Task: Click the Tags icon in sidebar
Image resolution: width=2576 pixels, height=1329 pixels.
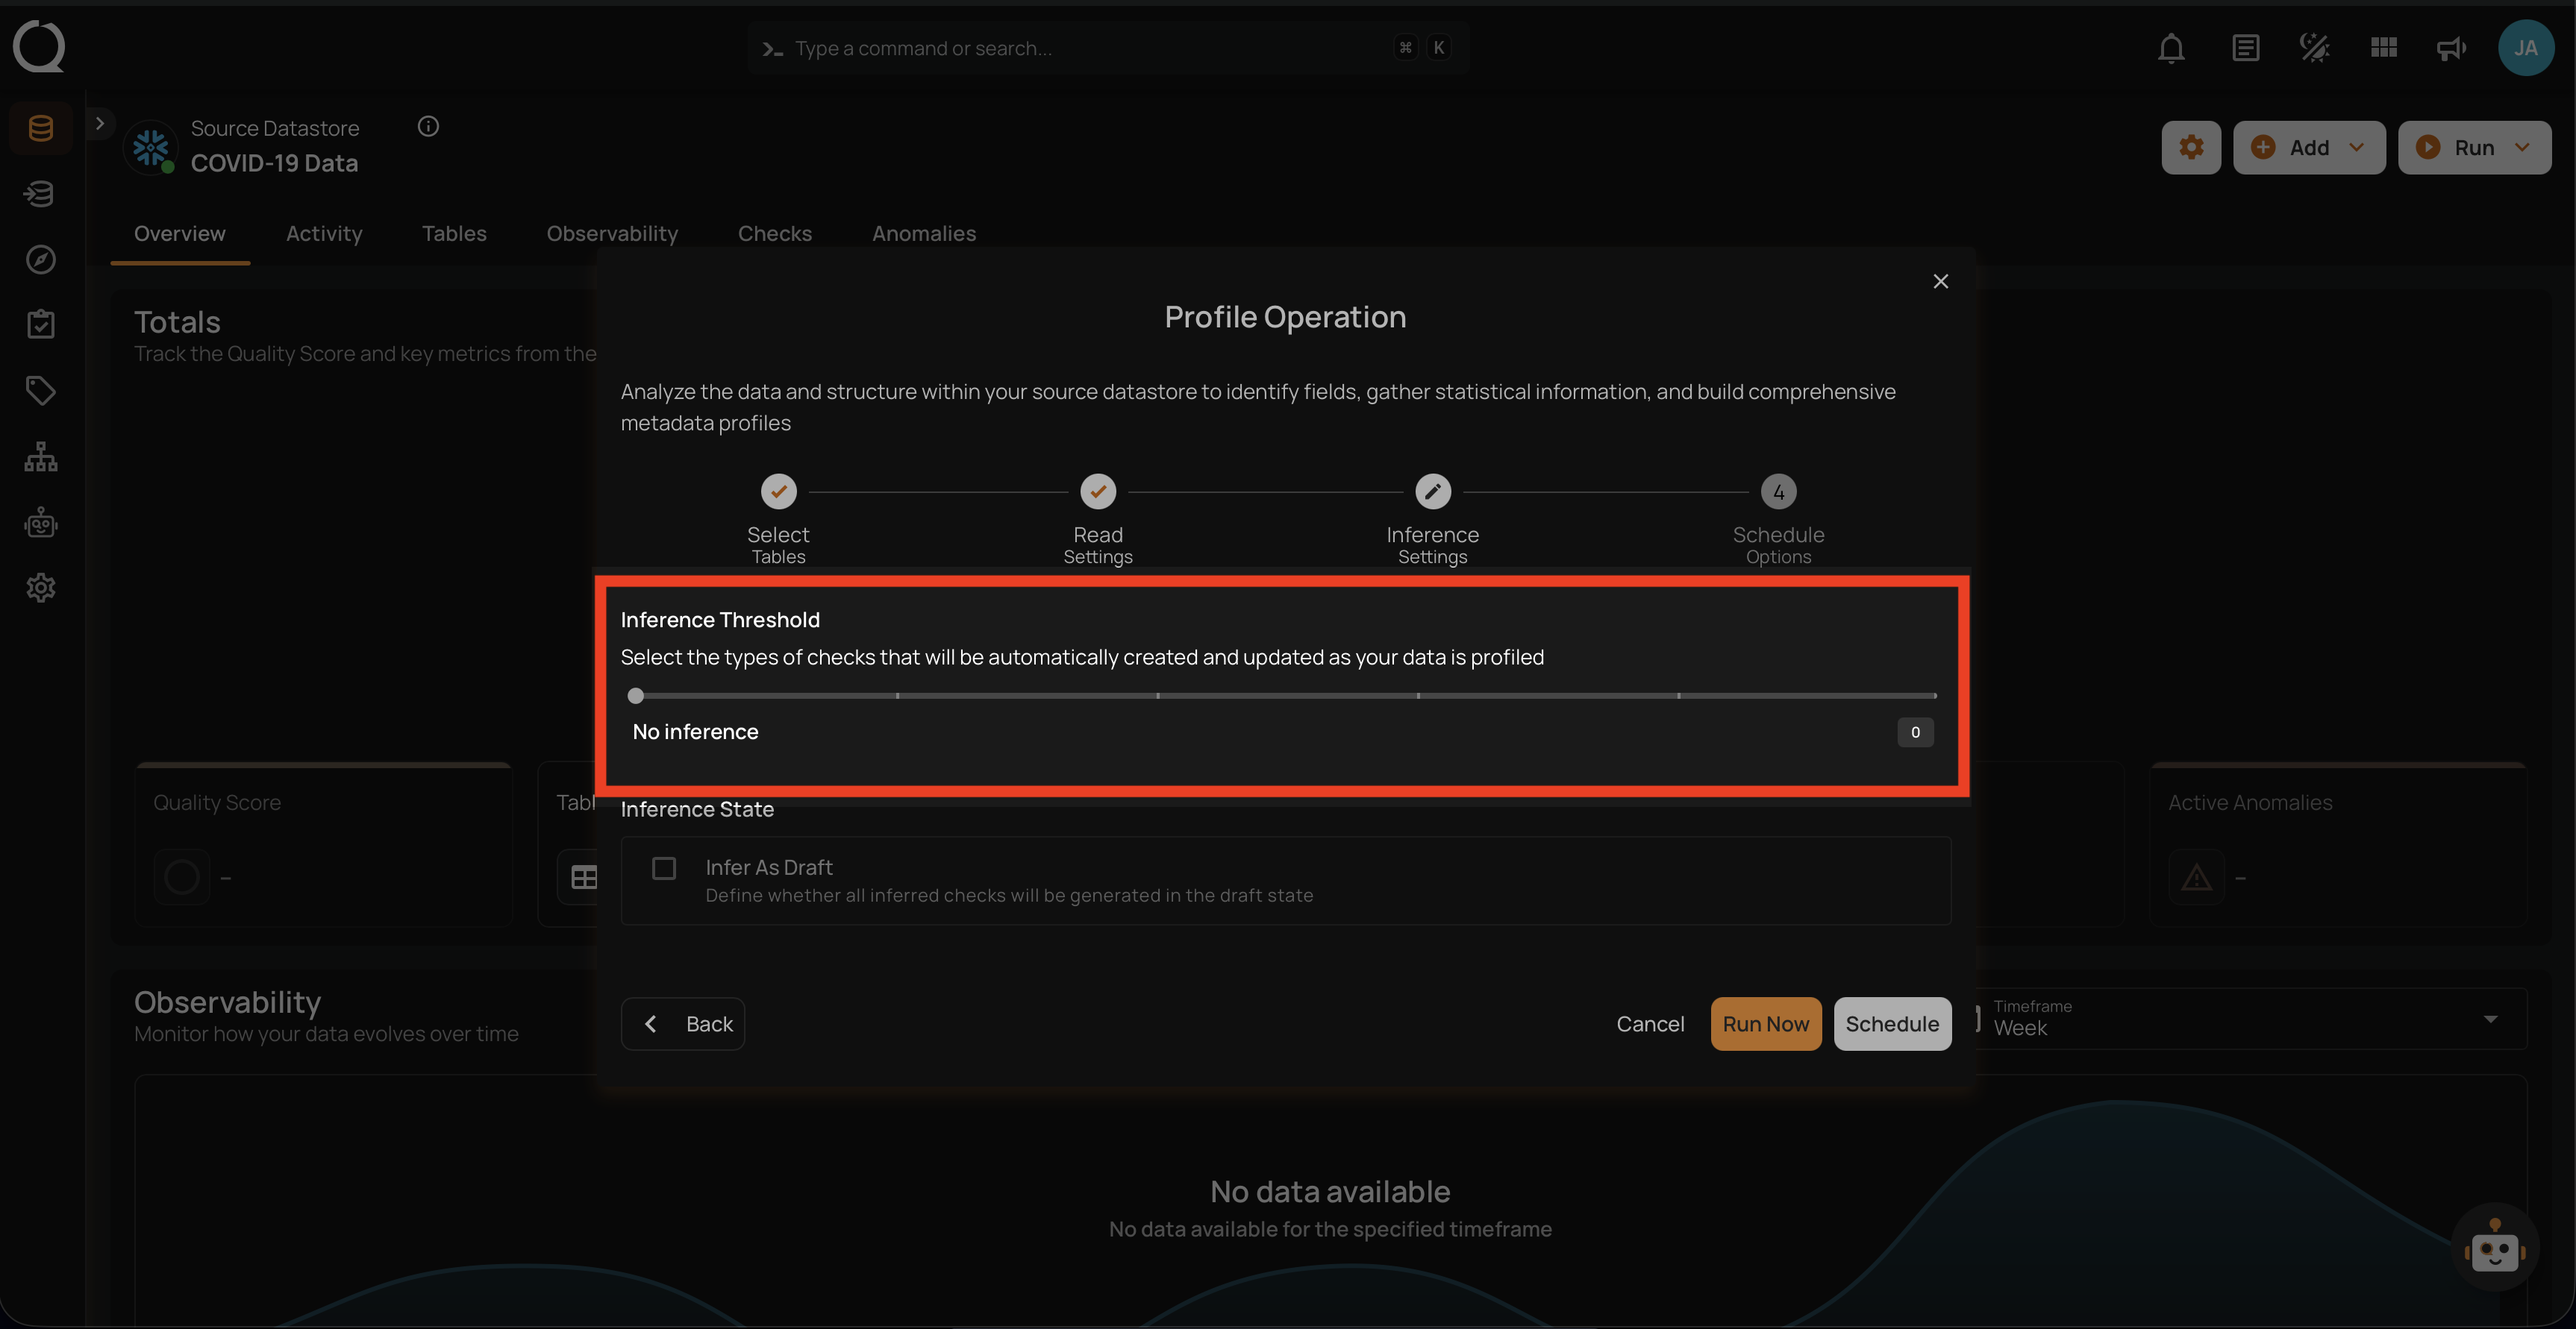Action: pyautogui.click(x=40, y=390)
